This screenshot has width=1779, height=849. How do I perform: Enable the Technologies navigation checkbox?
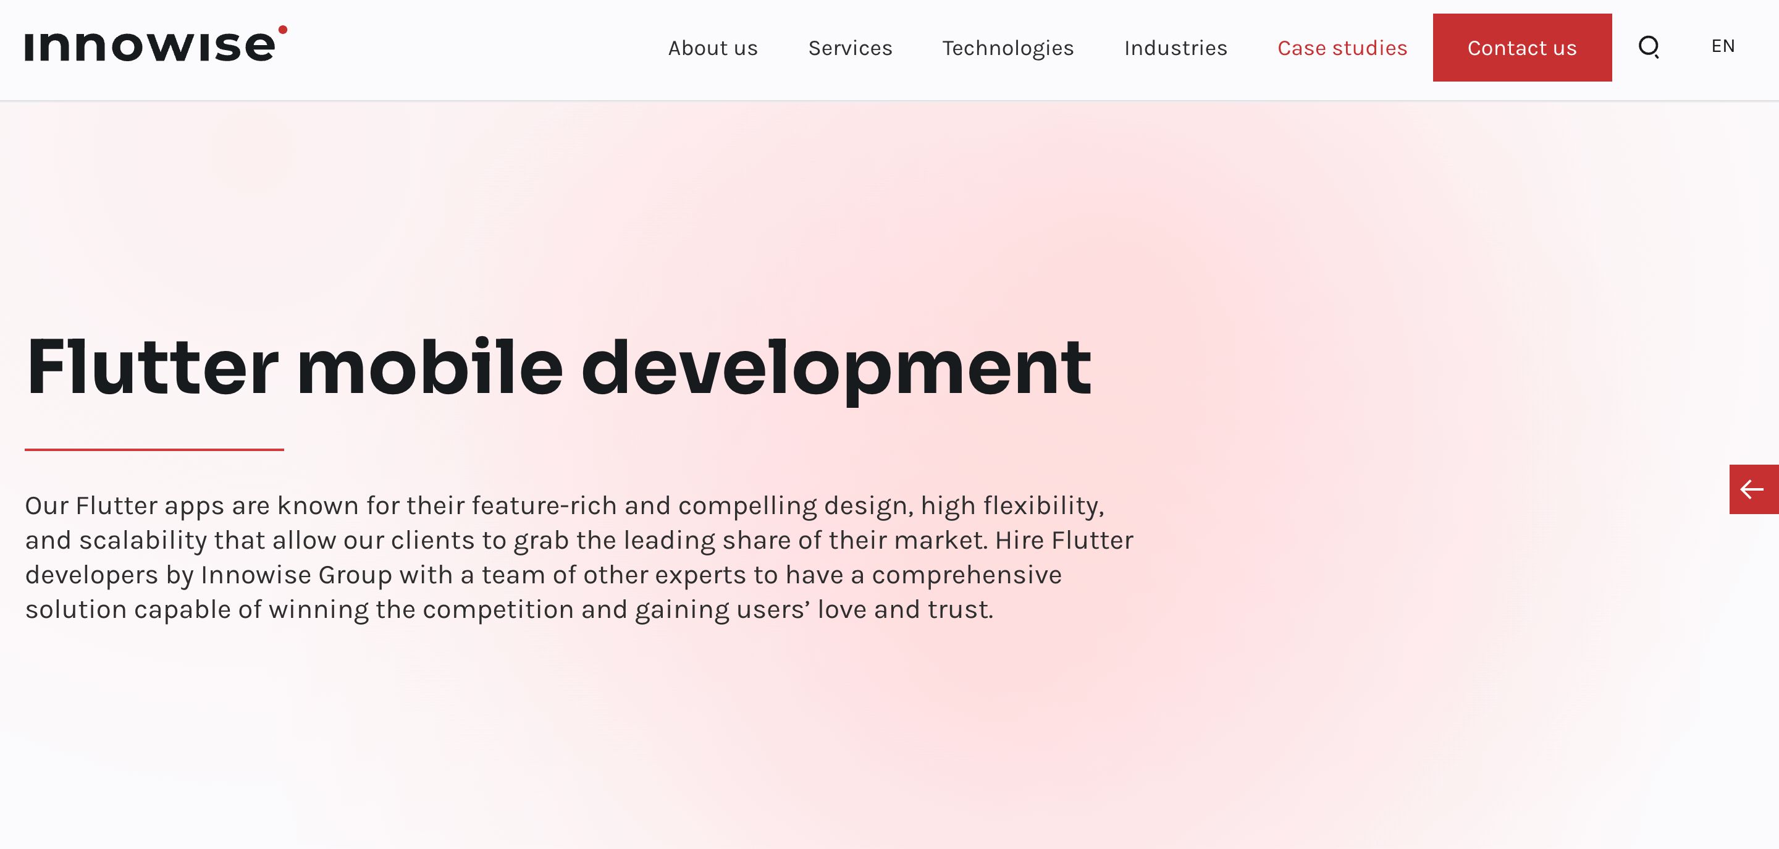(1007, 48)
